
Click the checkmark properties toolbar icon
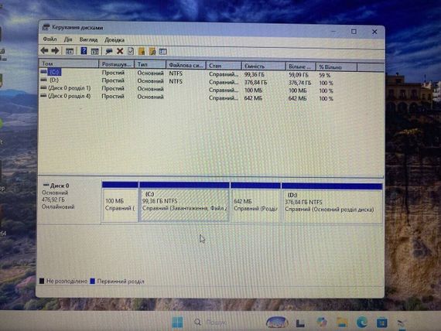pos(131,51)
